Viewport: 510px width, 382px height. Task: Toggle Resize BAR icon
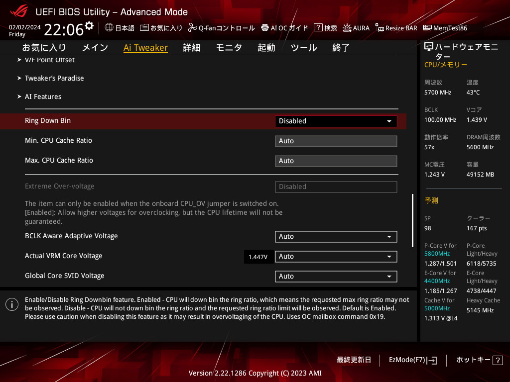(x=379, y=28)
